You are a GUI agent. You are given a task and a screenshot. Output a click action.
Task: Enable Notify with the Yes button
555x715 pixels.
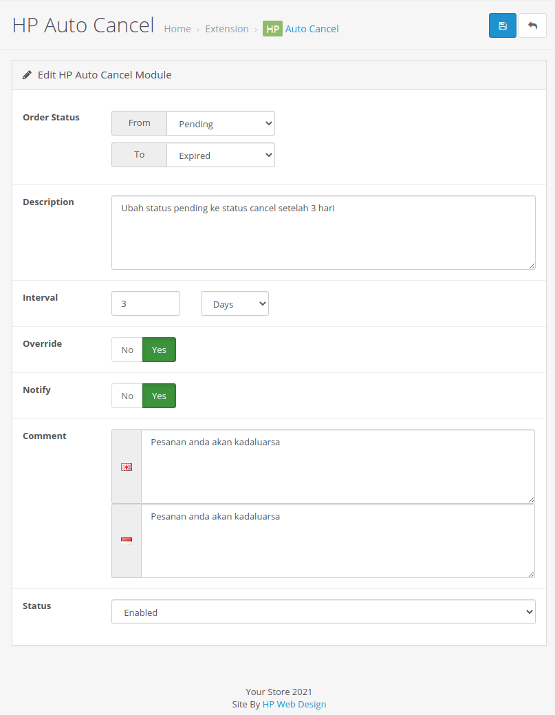coord(159,396)
